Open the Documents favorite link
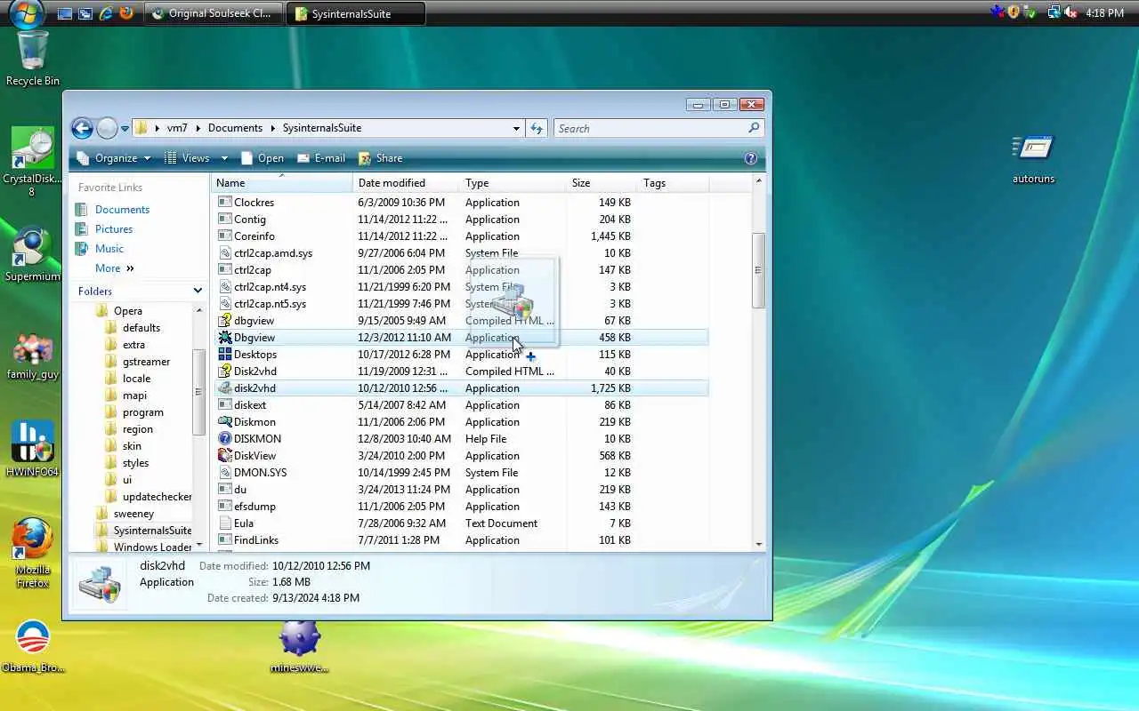This screenshot has width=1139, height=711. (x=122, y=210)
